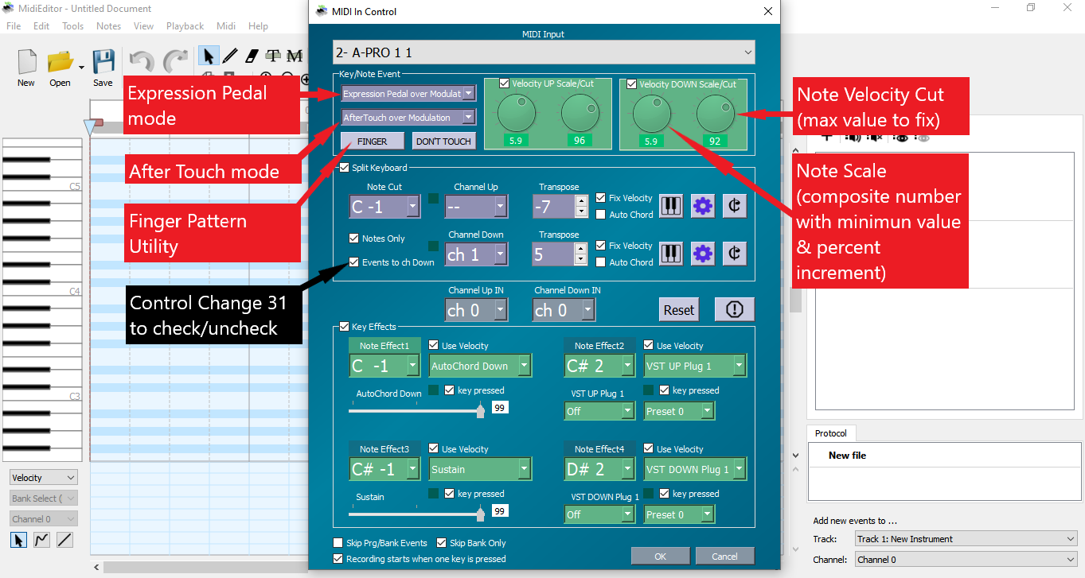Image resolution: width=1085 pixels, height=578 pixels.
Task: Click the Sustain slider
Action: click(x=417, y=514)
